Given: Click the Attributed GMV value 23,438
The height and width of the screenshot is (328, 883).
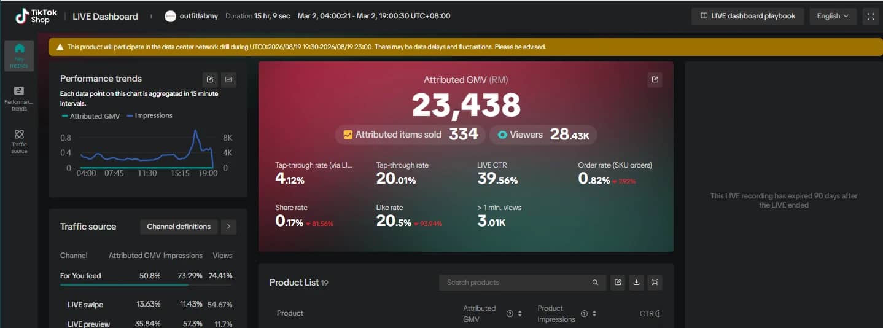Looking at the screenshot, I should [466, 105].
